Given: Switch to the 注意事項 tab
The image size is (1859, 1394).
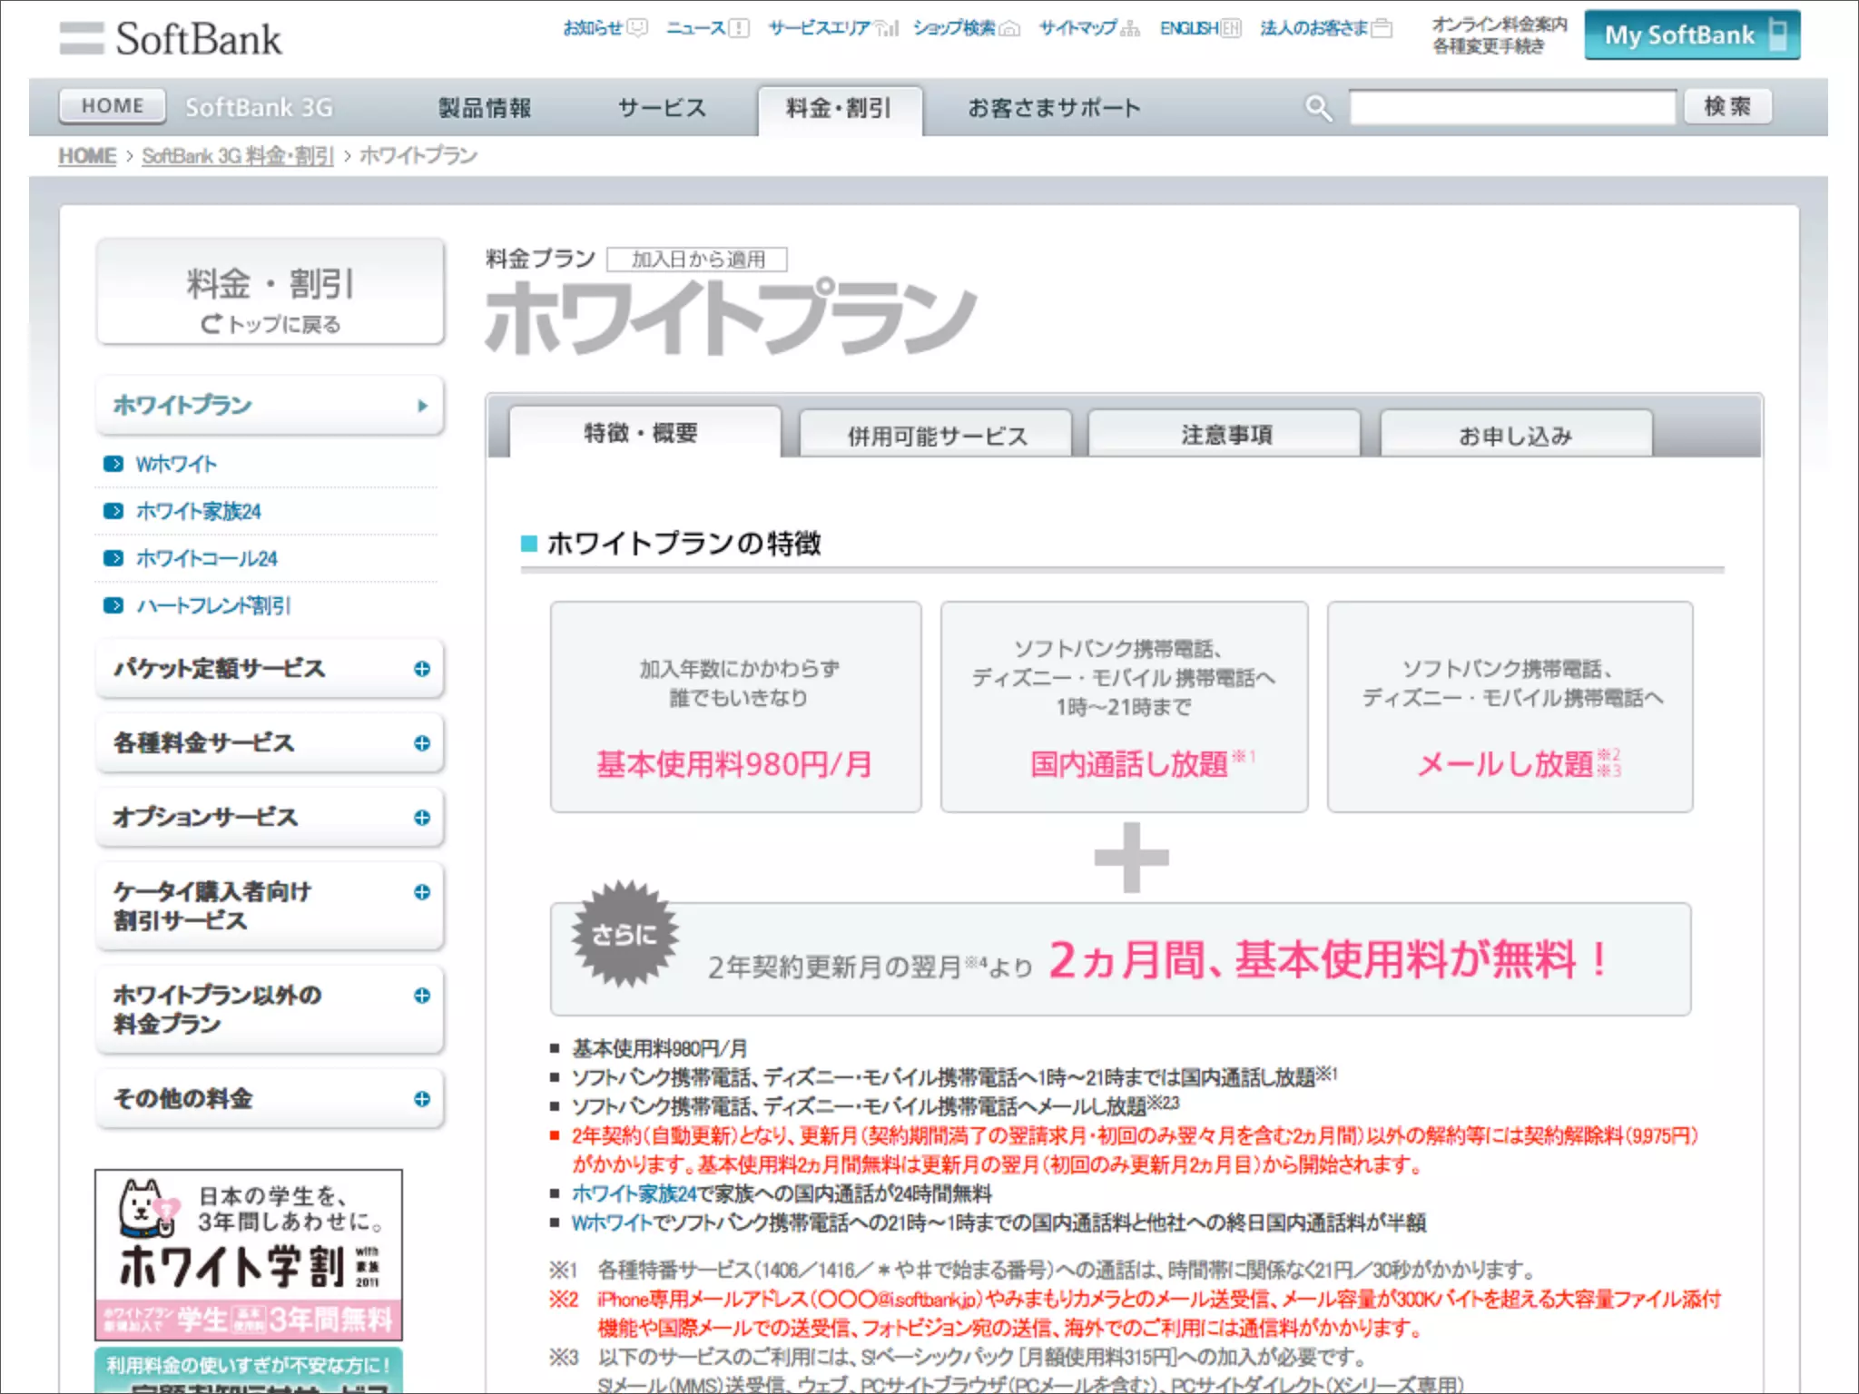Looking at the screenshot, I should pos(1225,435).
